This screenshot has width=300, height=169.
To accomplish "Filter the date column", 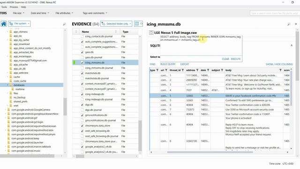I will pos(208,70).
